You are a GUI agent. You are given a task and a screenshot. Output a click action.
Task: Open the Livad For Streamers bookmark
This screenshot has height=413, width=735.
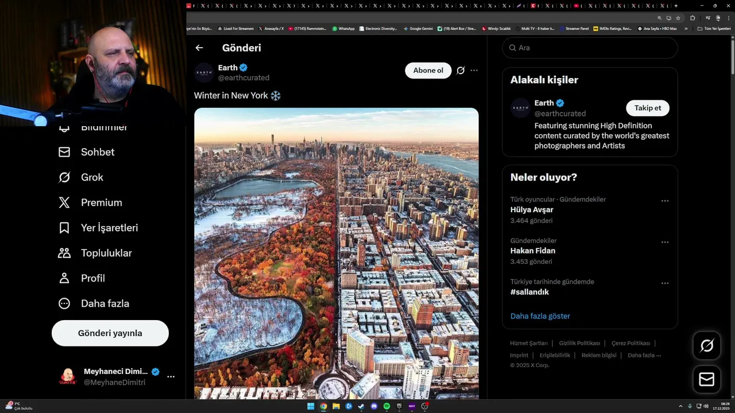click(x=236, y=28)
